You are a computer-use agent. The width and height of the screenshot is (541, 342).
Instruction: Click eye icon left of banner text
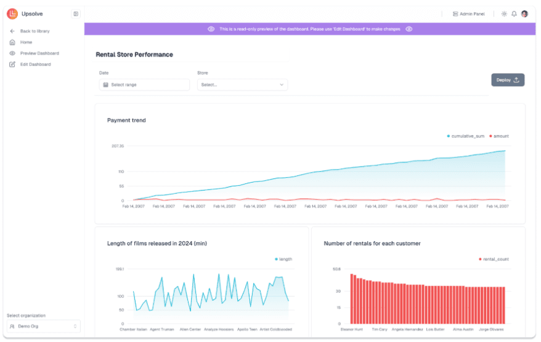coord(211,29)
